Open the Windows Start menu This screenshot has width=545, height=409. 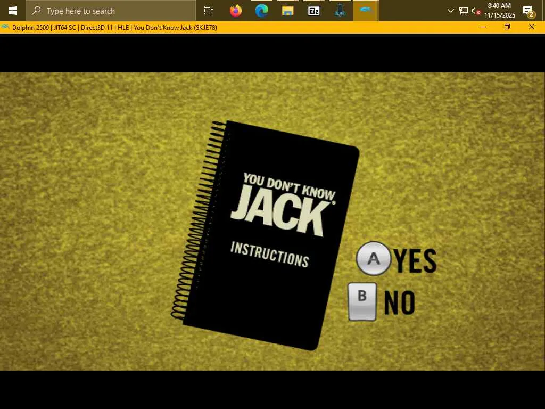13,11
